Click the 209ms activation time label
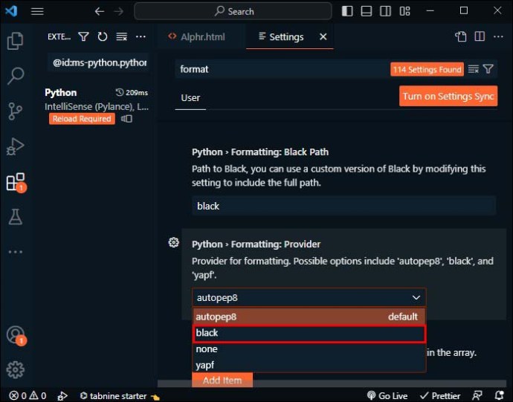This screenshot has height=402, width=513. 132,93
